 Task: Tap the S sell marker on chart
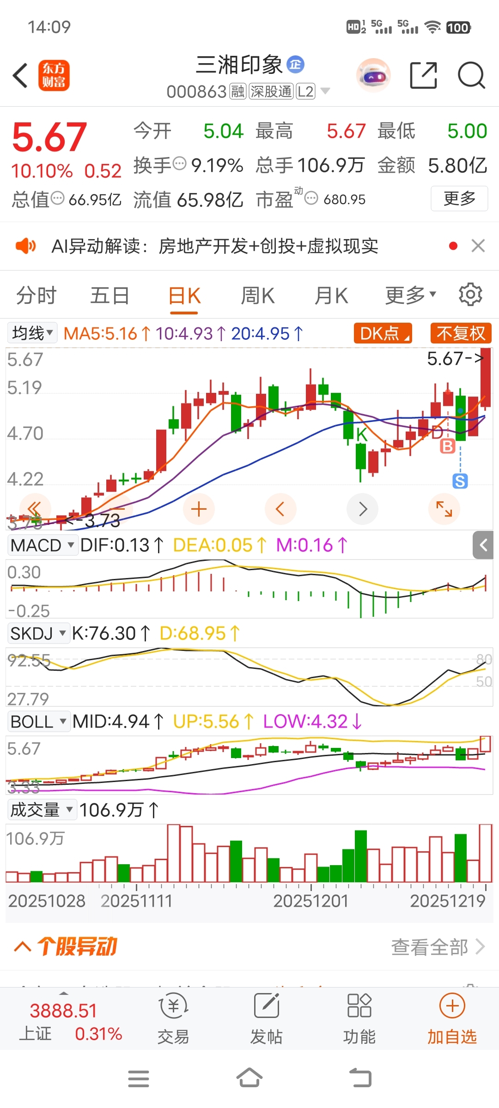pos(460,481)
